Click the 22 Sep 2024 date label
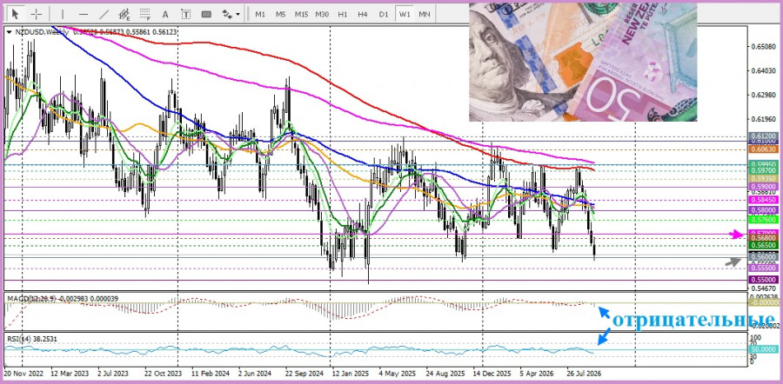 304,373
